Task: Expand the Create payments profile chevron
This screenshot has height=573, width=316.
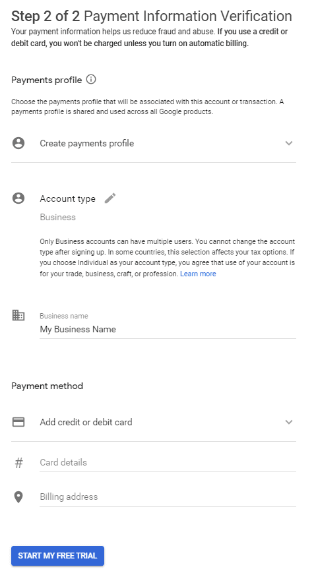Action: click(289, 143)
